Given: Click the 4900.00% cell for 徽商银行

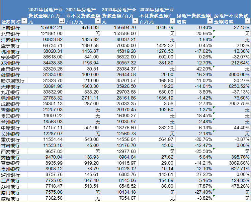Looking at the screenshot, I should point(232,74).
